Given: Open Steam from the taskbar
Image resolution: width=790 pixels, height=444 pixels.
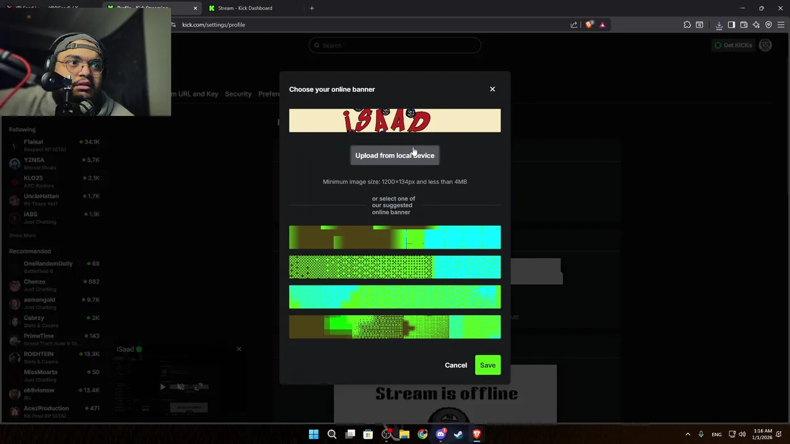Looking at the screenshot, I should pyautogui.click(x=459, y=435).
